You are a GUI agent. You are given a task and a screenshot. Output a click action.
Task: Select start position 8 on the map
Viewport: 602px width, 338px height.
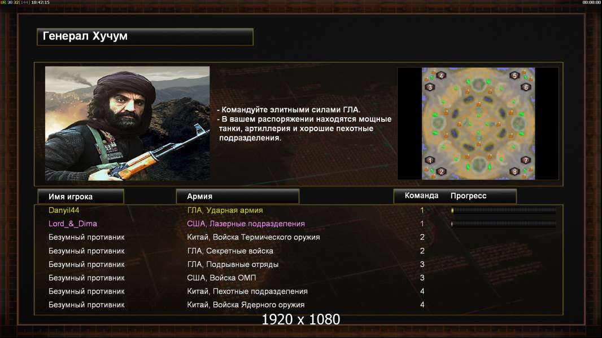(x=514, y=171)
